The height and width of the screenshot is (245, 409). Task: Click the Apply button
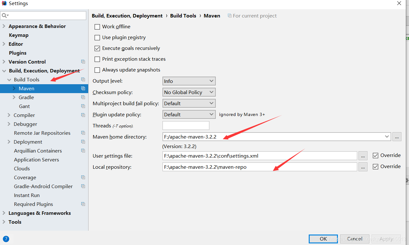[386, 239]
